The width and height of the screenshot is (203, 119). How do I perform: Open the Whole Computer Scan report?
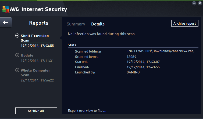pos(35,73)
